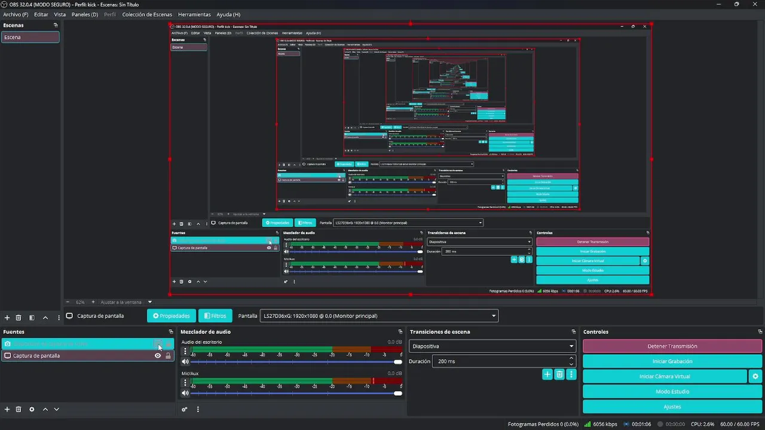Open the three-dot menu in Escenas toolbar
This screenshot has height=430, width=765.
(59, 318)
